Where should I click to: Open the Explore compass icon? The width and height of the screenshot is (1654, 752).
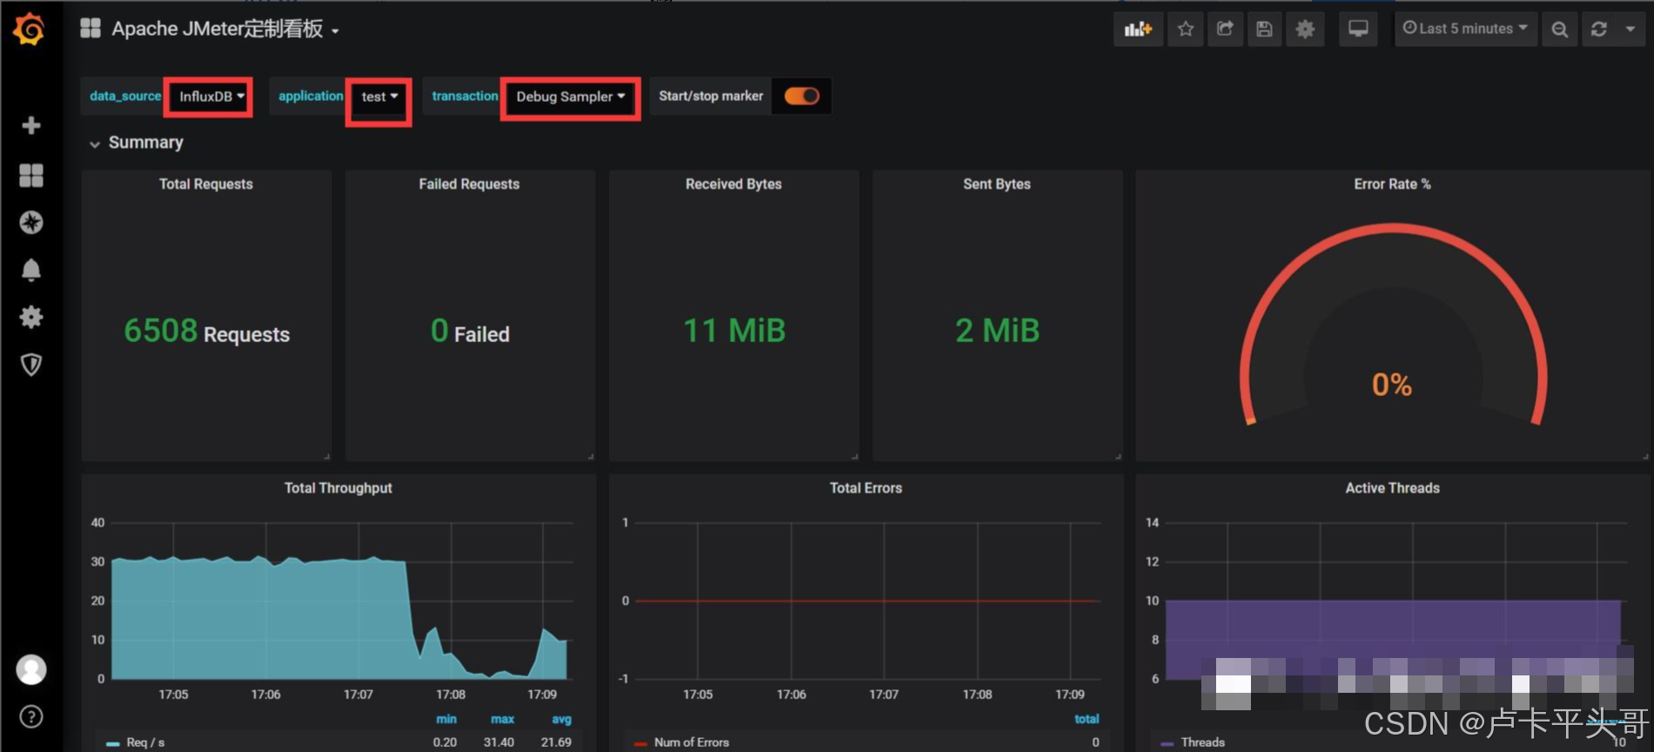pos(31,223)
